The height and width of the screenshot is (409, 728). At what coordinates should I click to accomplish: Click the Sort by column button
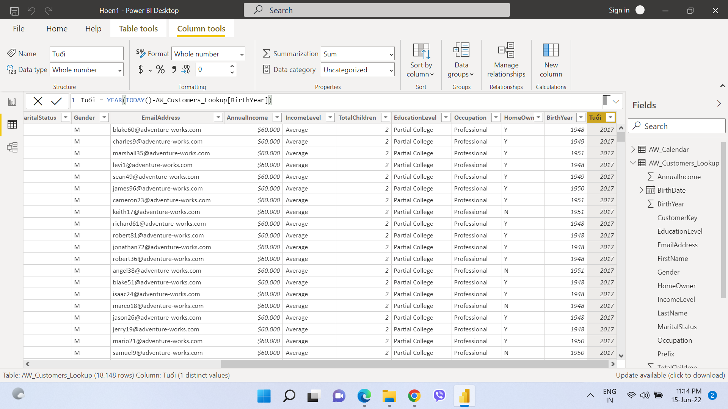click(x=421, y=60)
